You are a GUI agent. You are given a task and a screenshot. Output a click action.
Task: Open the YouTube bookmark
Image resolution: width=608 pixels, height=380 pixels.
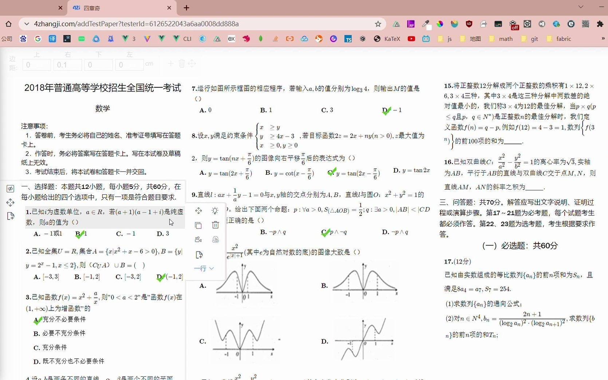click(411, 39)
